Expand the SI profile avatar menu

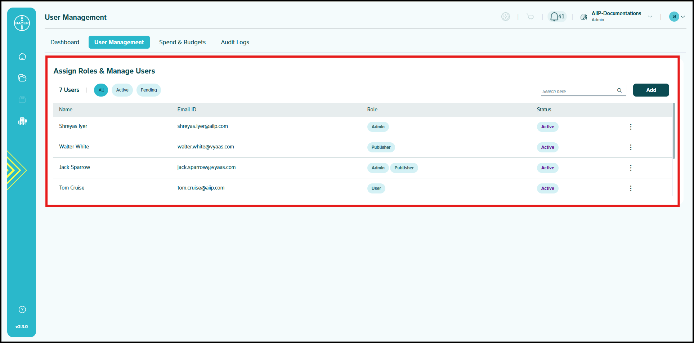click(x=677, y=17)
